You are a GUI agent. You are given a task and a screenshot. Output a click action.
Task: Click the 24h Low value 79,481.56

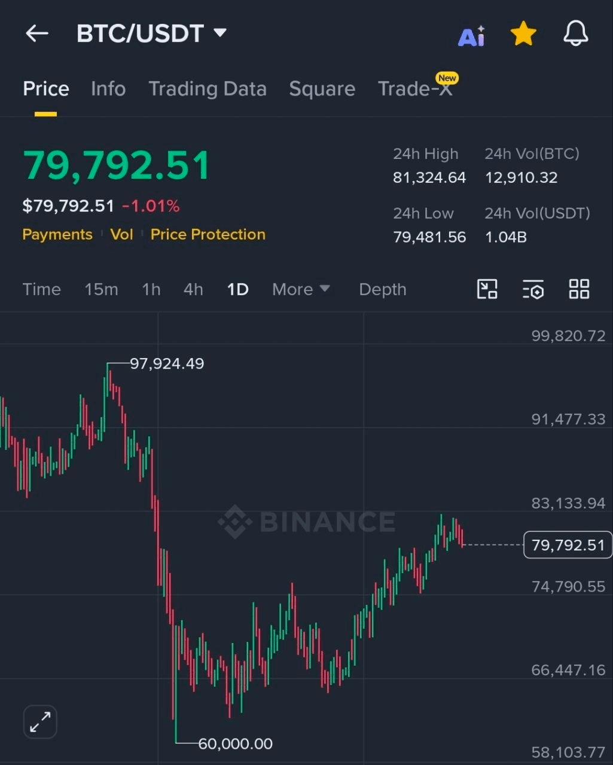tap(429, 237)
